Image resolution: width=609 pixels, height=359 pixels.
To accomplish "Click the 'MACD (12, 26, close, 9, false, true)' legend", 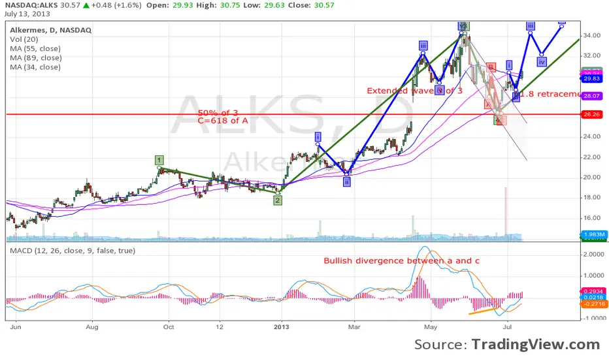I will click(x=73, y=251).
